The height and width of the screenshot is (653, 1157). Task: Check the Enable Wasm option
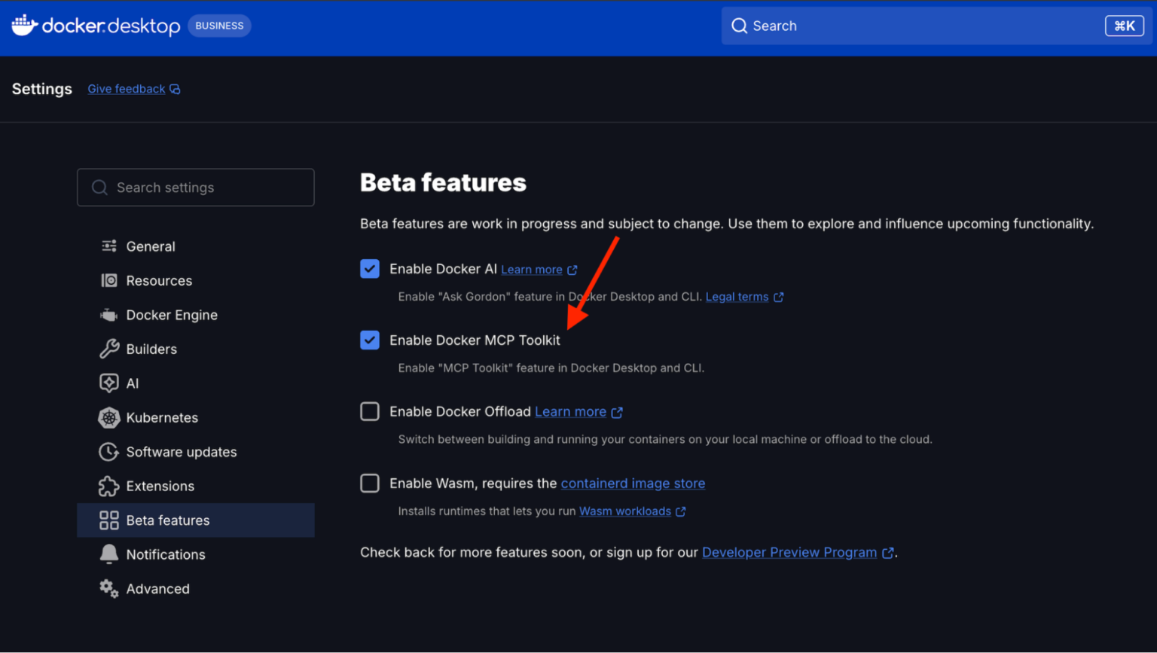click(x=370, y=483)
